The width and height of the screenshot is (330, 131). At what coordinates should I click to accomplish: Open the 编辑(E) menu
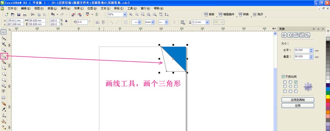(25, 8)
